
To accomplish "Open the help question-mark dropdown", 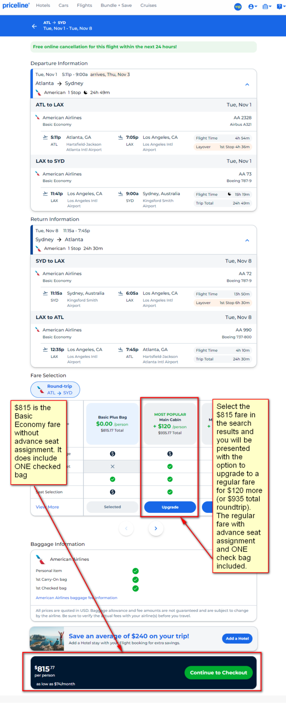I will point(280,6).
